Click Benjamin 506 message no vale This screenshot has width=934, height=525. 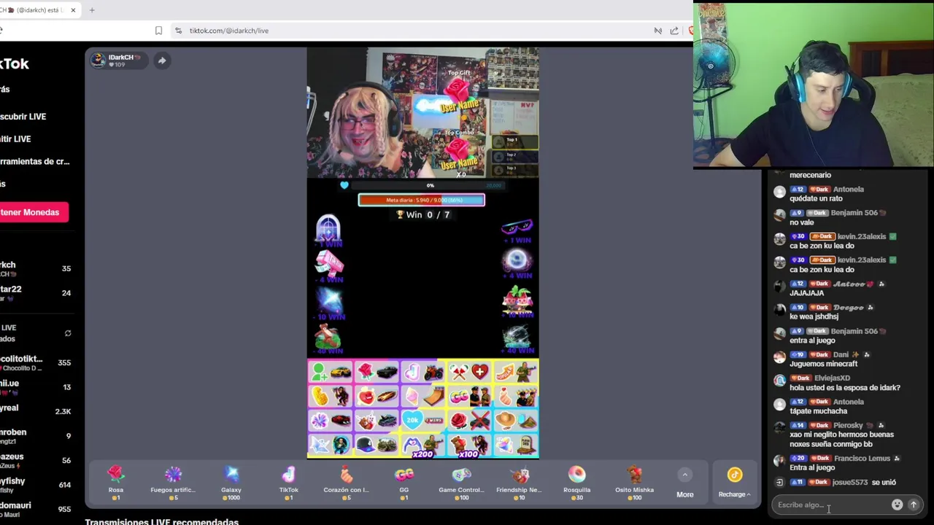click(x=801, y=222)
